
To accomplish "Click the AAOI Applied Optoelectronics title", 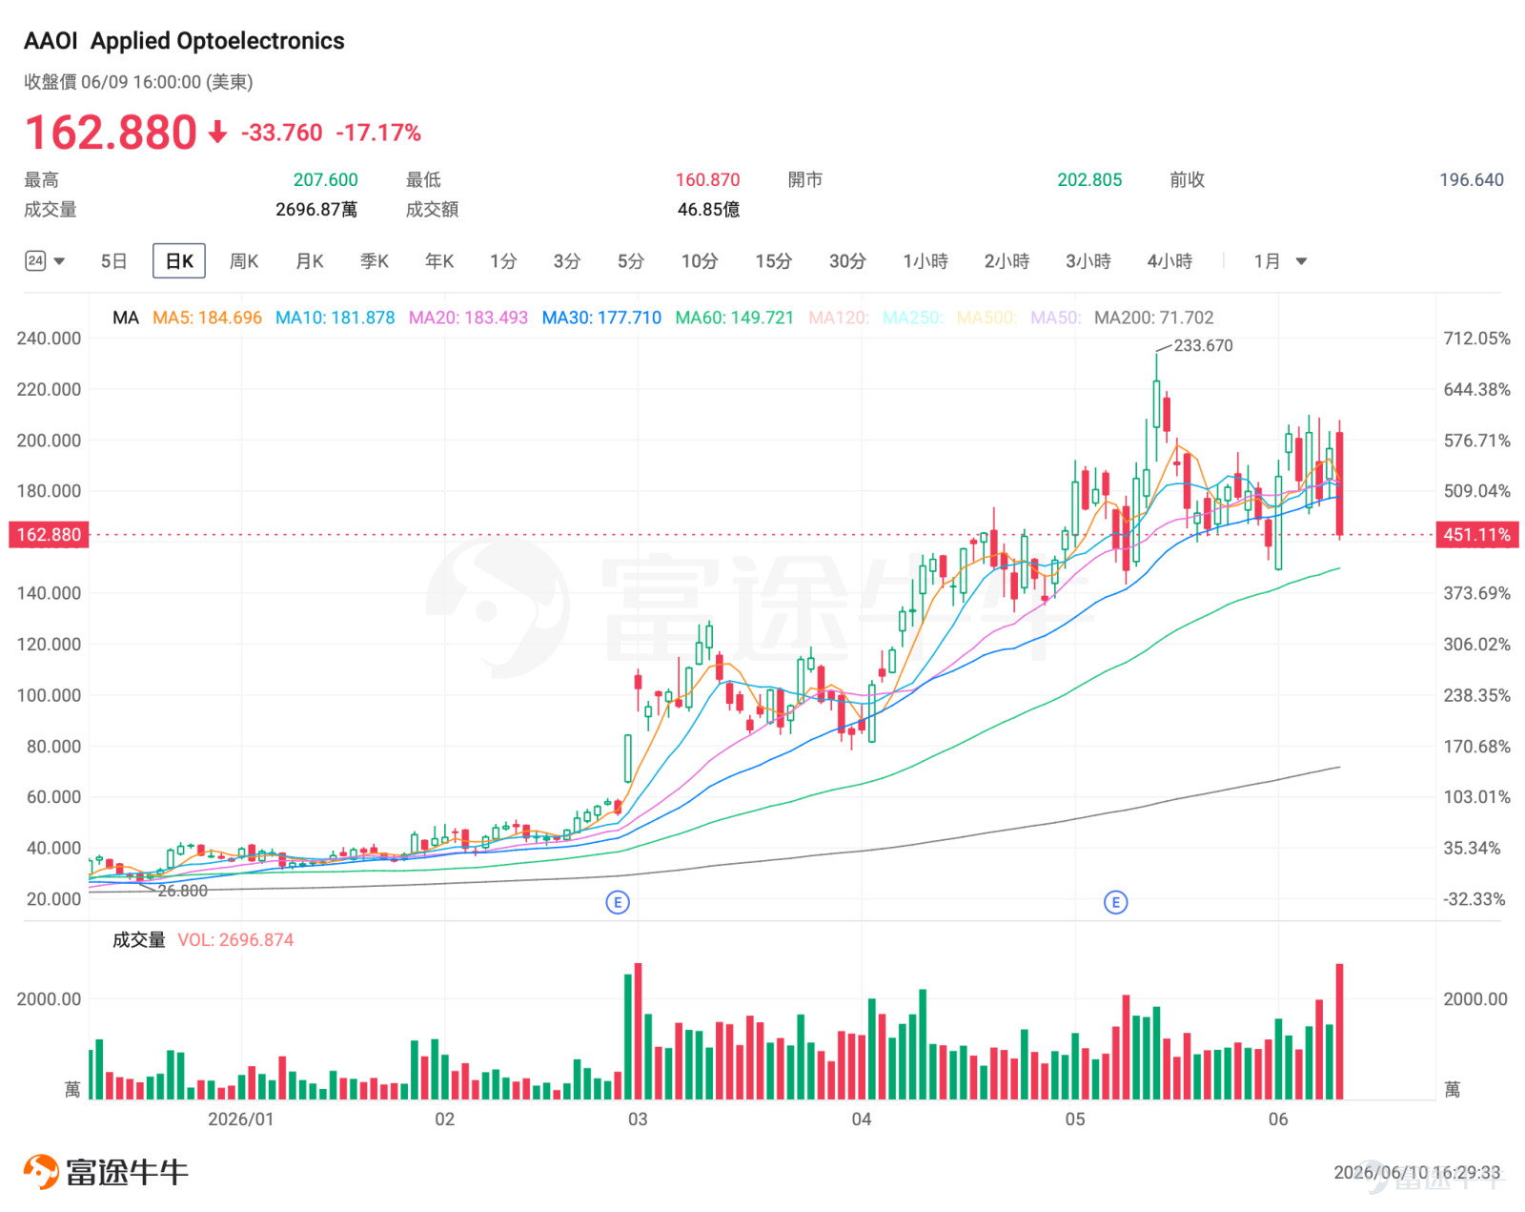I will (184, 41).
